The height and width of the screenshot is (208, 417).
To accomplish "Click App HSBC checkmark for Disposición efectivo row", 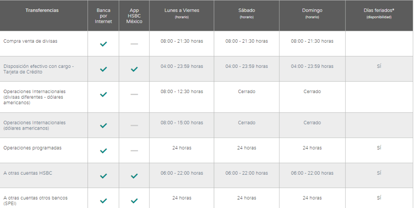I will click(134, 69).
